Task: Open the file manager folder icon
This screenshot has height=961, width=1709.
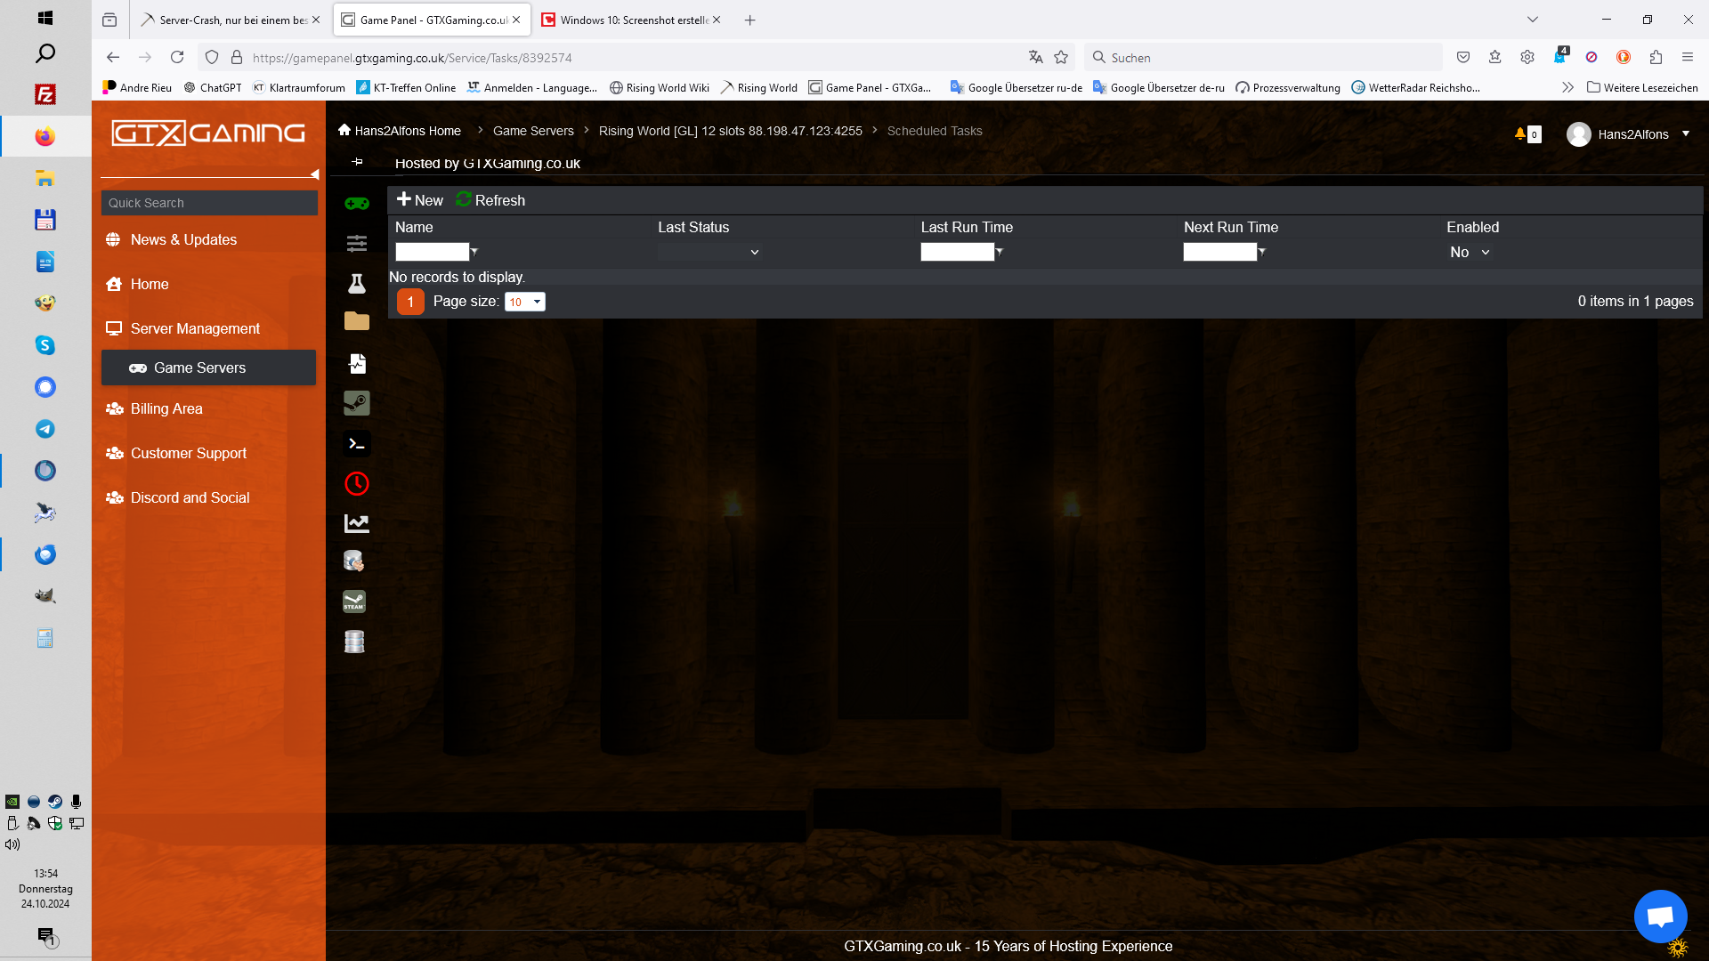Action: click(357, 321)
